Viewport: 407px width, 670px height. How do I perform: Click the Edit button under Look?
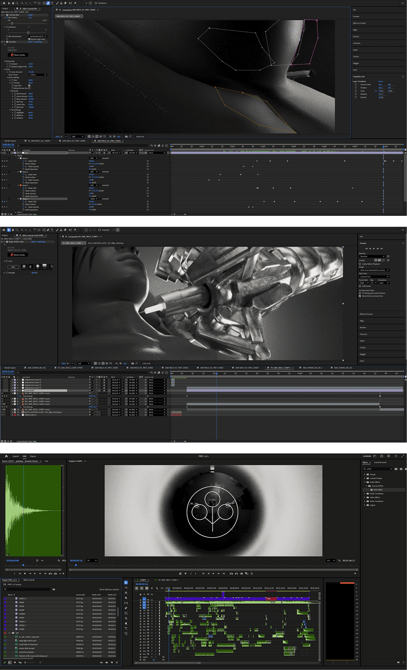(13, 267)
